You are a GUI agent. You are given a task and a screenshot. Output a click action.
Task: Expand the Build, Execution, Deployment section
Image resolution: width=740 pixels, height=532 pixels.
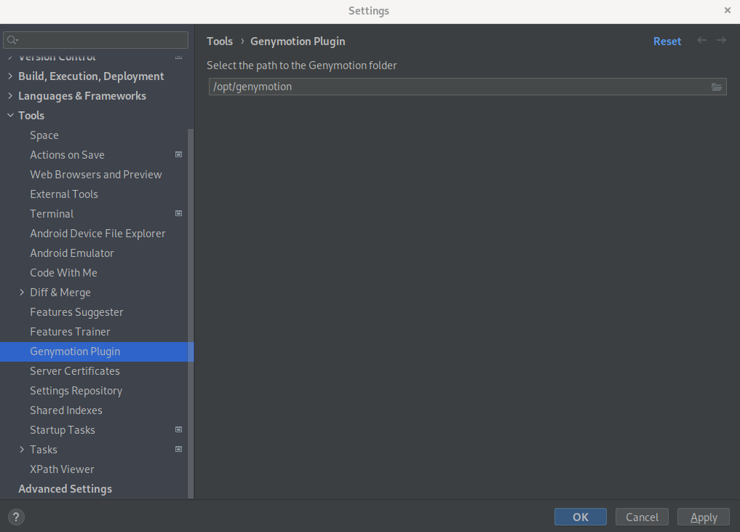click(9, 76)
